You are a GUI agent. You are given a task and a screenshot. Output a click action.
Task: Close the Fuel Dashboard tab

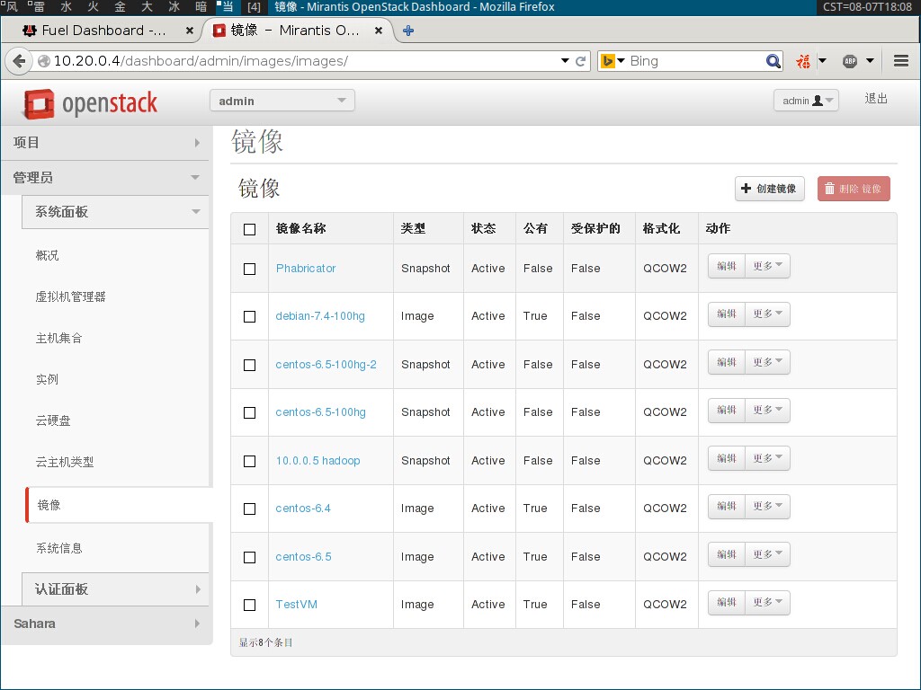coord(190,31)
